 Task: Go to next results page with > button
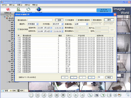coord(82,77)
